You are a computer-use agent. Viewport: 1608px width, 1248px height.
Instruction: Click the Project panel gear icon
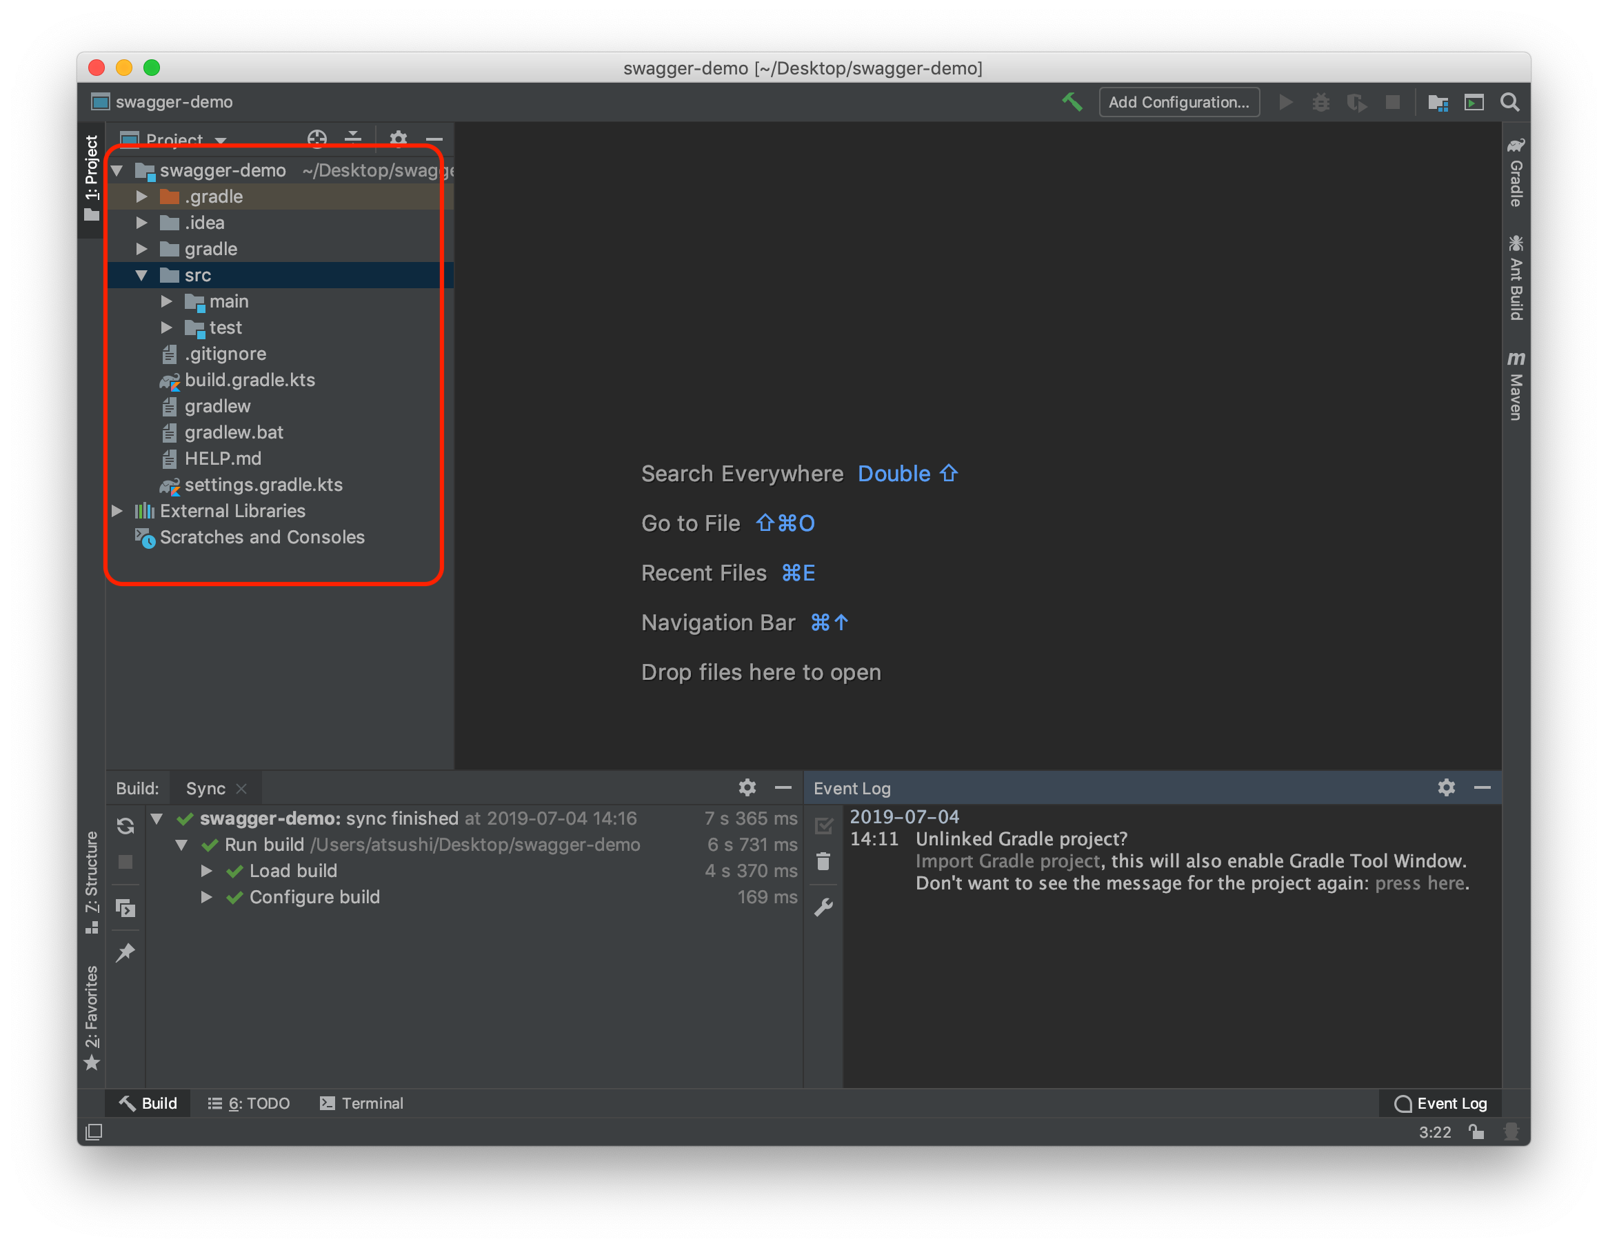click(398, 138)
